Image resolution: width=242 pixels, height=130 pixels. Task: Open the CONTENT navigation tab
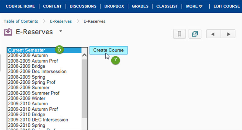(52, 6)
